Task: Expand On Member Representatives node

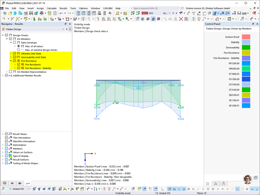Action: point(7,71)
